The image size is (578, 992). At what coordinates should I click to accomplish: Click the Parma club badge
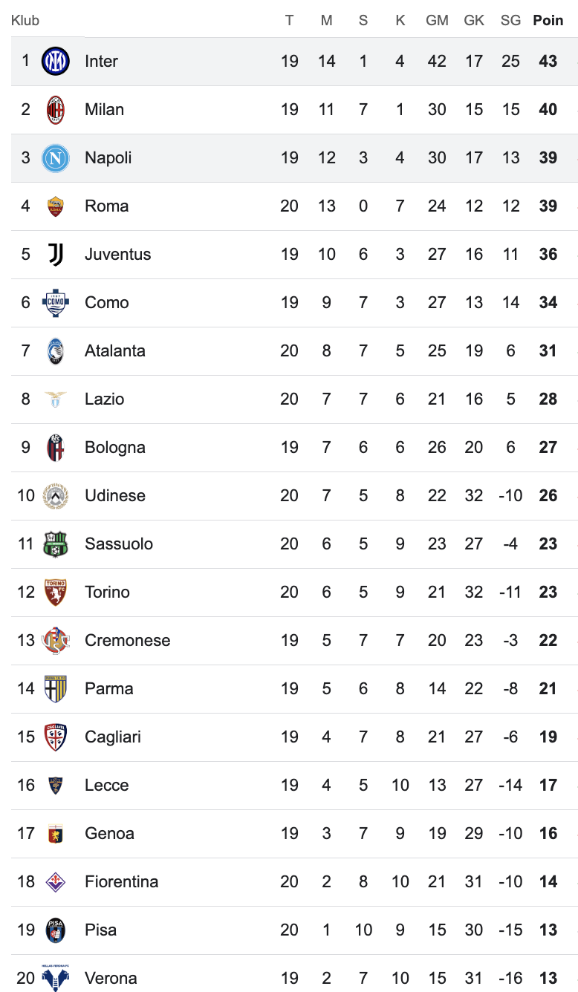point(56,689)
